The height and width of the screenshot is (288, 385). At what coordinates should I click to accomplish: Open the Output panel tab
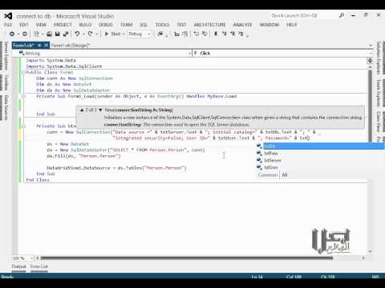pos(18,266)
